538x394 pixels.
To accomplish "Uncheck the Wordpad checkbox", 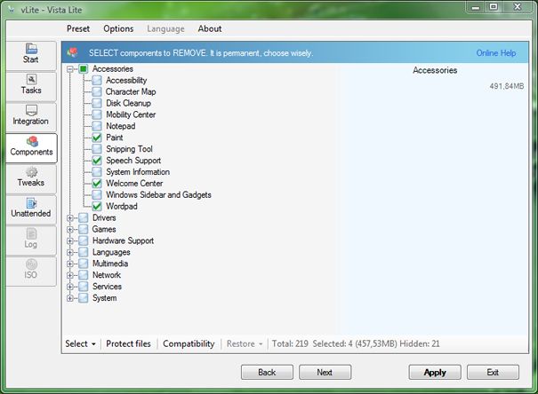I will [x=97, y=207].
